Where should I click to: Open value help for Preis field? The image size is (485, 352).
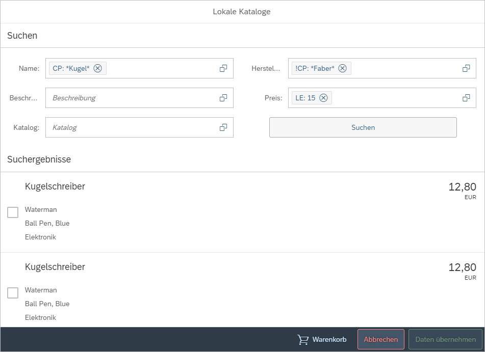tap(466, 98)
